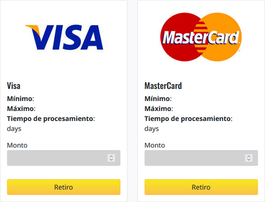
Task: Click the Mínimo label in the Visa card
Action: (20, 99)
